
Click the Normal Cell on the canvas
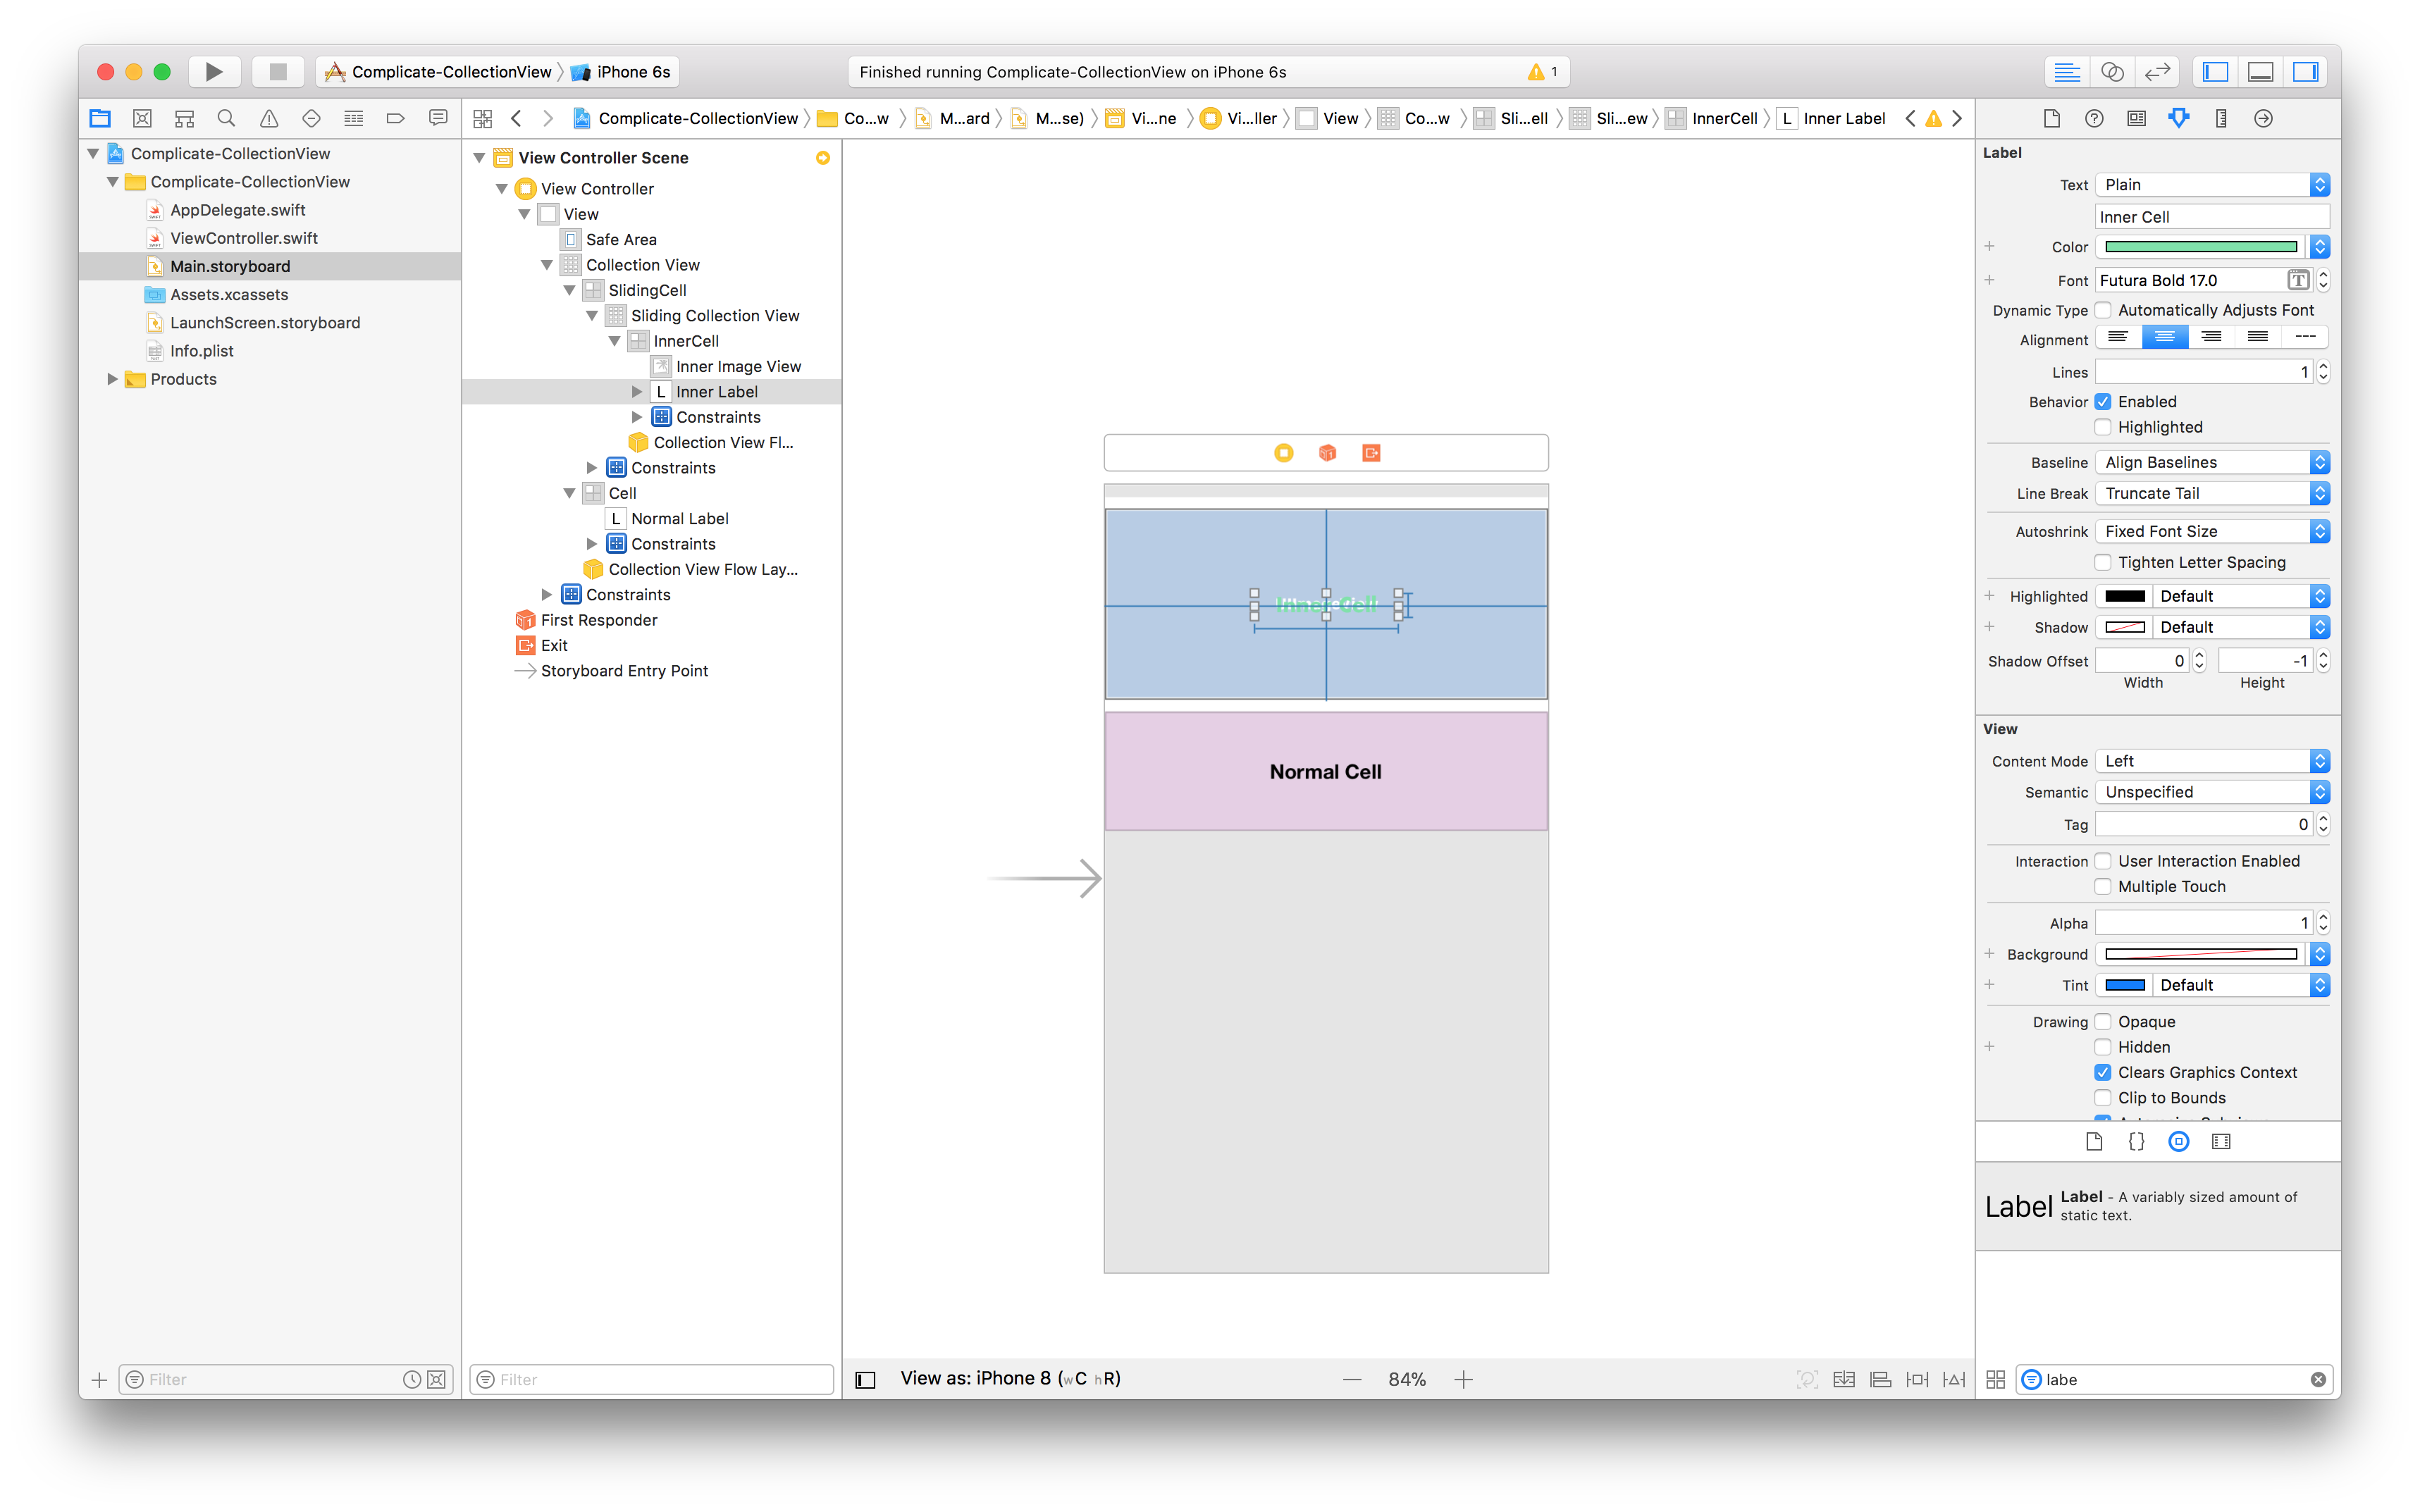(x=1326, y=771)
